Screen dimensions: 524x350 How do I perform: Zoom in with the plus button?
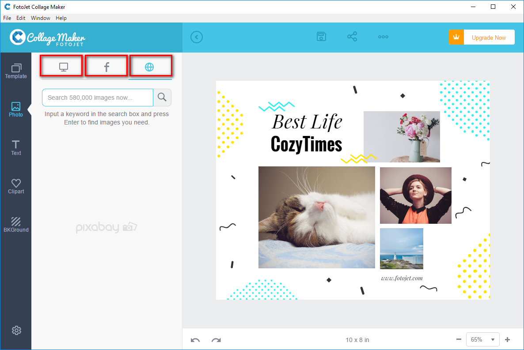[x=507, y=339]
